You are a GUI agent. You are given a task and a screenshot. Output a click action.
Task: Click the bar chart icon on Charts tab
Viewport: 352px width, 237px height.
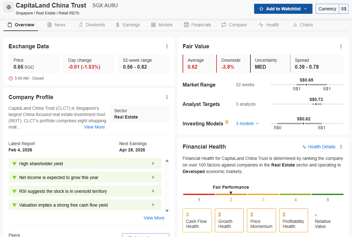click(x=295, y=25)
